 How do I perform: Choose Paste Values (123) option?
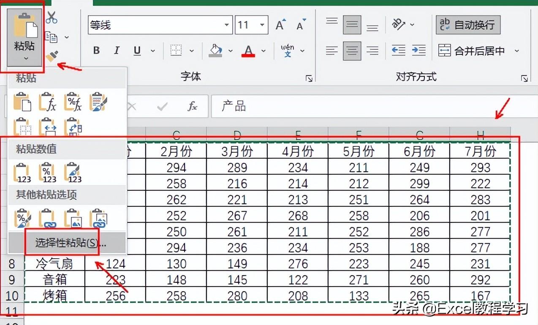pos(22,172)
